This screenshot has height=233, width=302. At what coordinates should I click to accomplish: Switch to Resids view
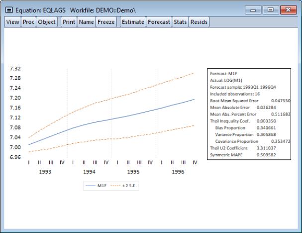(199, 22)
